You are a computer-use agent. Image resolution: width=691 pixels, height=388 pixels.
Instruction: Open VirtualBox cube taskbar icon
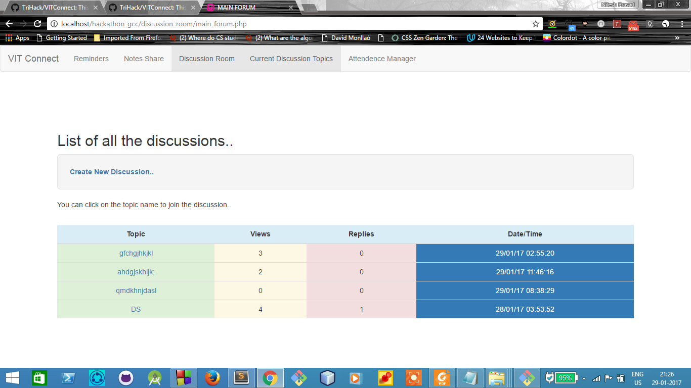pos(328,377)
